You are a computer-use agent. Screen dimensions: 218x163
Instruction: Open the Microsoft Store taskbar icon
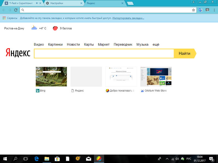click(x=57, y=159)
